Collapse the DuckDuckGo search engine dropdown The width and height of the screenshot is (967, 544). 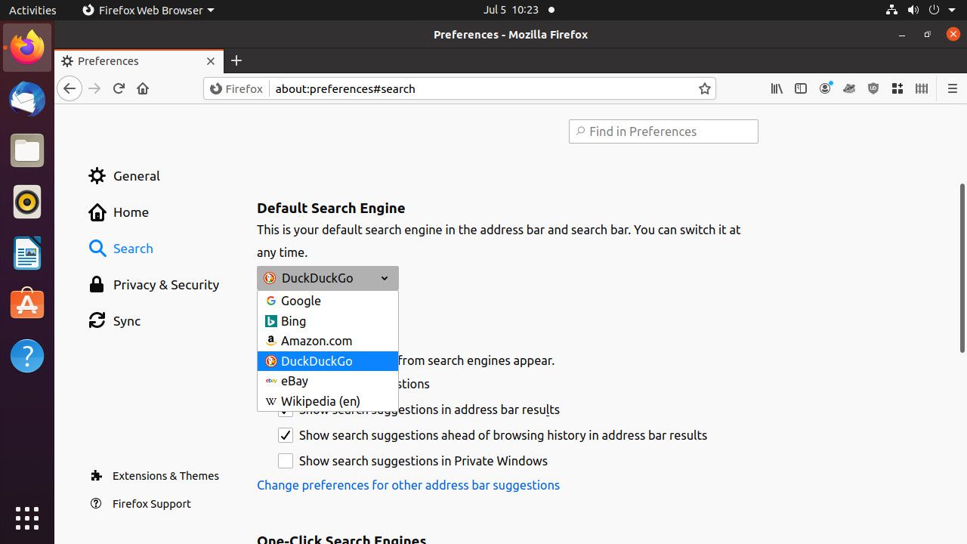coord(328,278)
